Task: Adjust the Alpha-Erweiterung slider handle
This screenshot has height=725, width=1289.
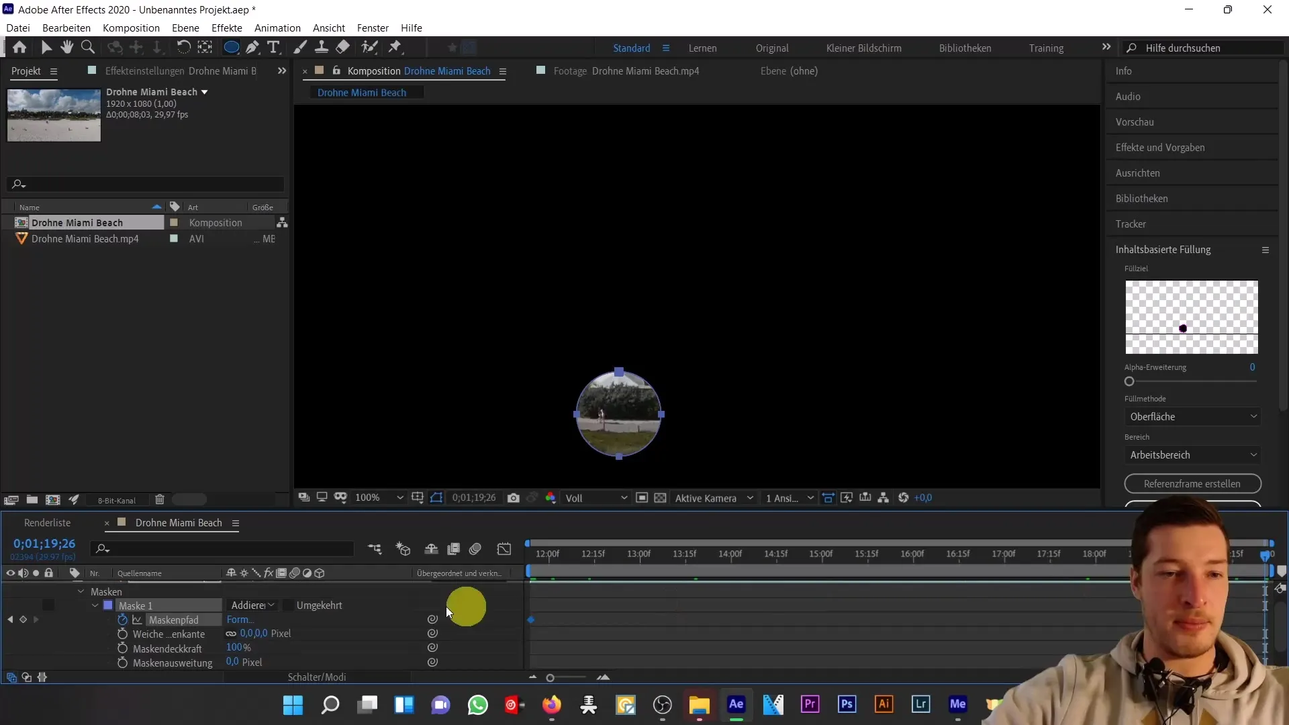Action: [x=1129, y=381]
